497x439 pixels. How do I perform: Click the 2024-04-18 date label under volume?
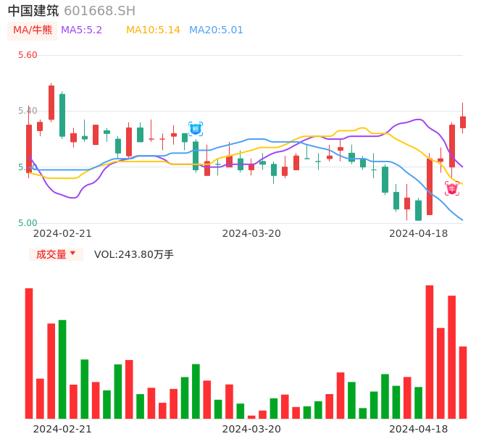tap(419, 429)
